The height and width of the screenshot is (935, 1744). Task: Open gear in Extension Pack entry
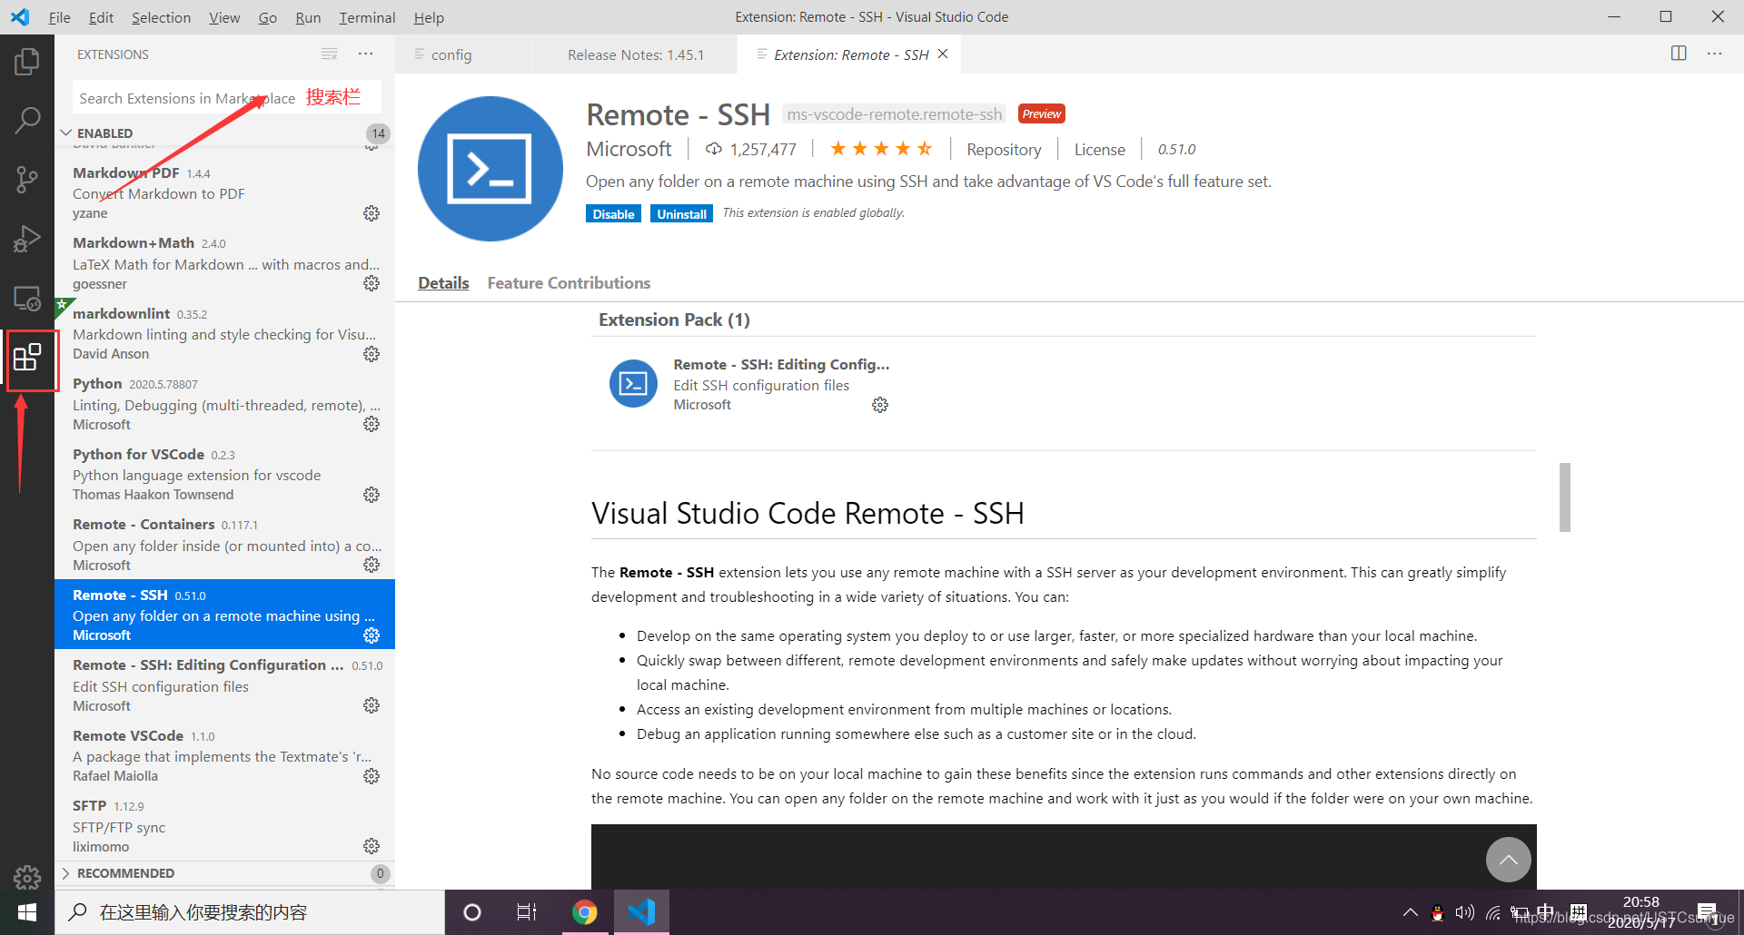[x=880, y=405]
